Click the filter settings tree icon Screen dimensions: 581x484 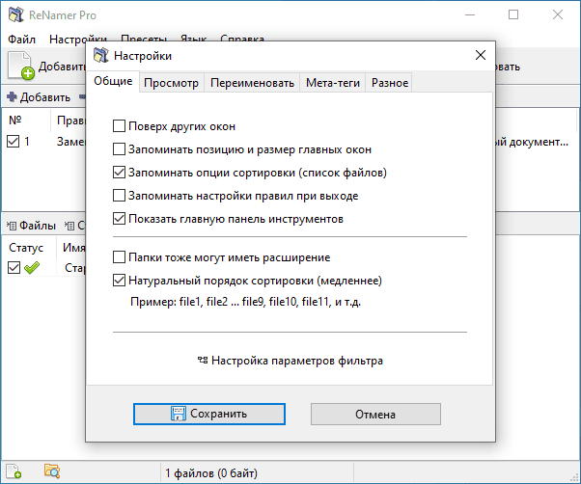pyautogui.click(x=203, y=360)
